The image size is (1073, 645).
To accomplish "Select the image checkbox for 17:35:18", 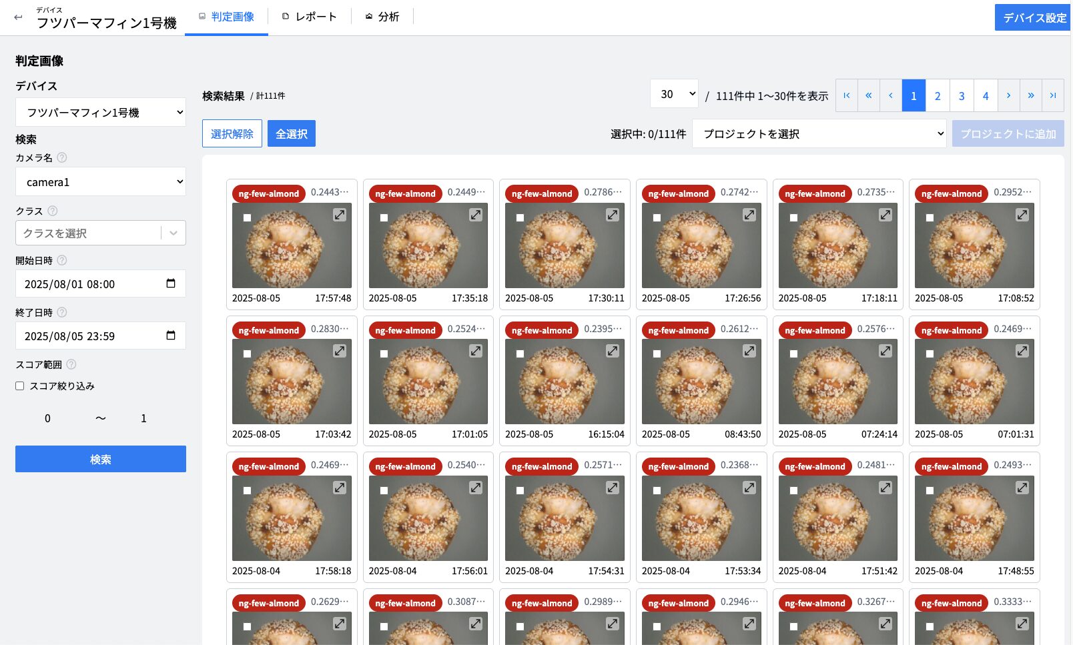I will point(384,217).
